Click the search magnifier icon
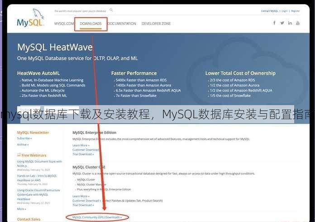 pyautogui.click(x=111, y=10)
